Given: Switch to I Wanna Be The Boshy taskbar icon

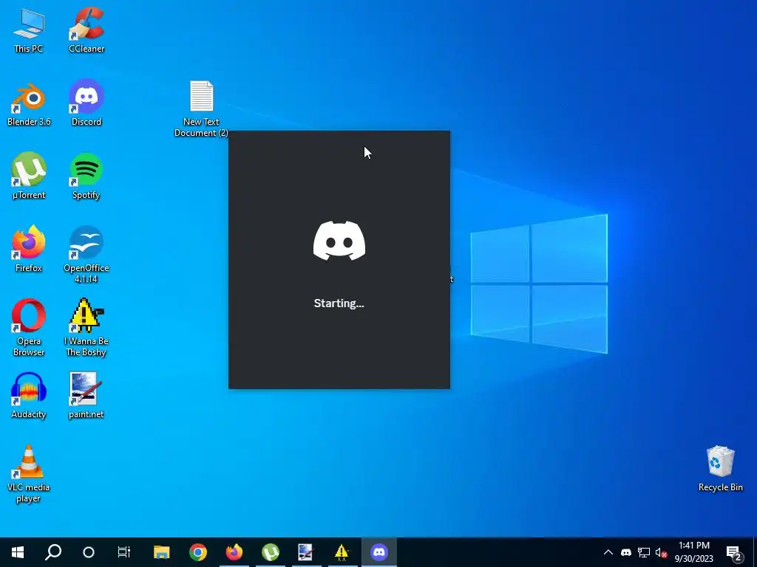Looking at the screenshot, I should point(342,552).
